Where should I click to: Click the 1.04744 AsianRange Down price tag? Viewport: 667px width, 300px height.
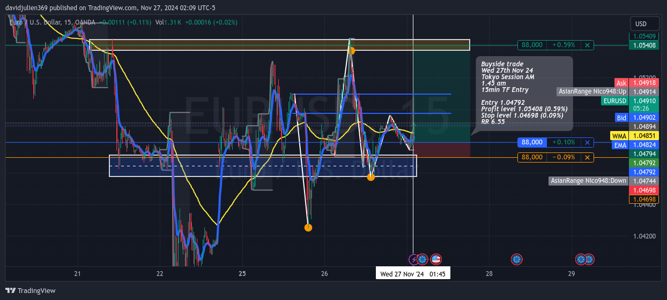[x=644, y=181]
